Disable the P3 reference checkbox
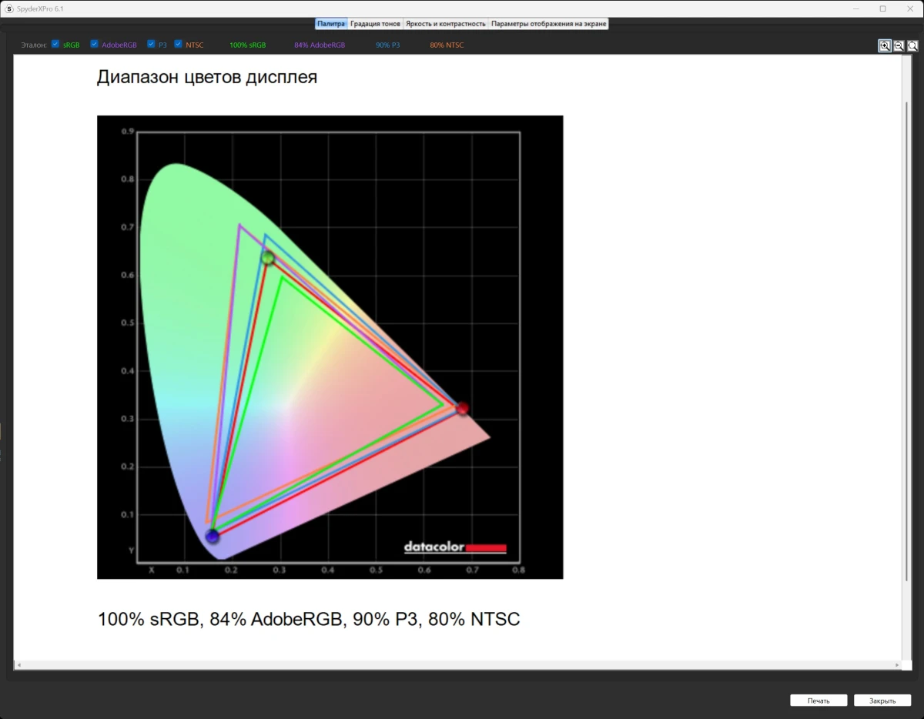 point(151,45)
